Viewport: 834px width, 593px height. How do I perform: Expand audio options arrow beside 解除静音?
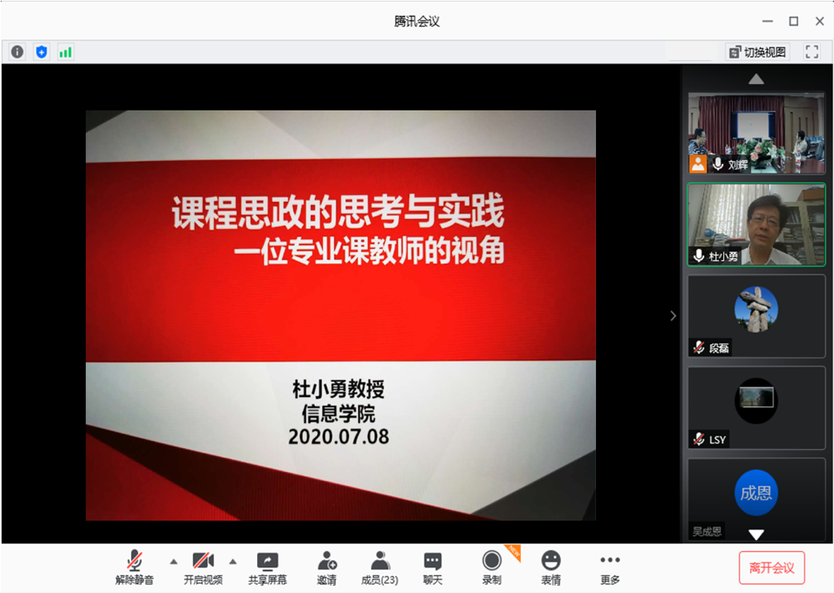tap(174, 561)
